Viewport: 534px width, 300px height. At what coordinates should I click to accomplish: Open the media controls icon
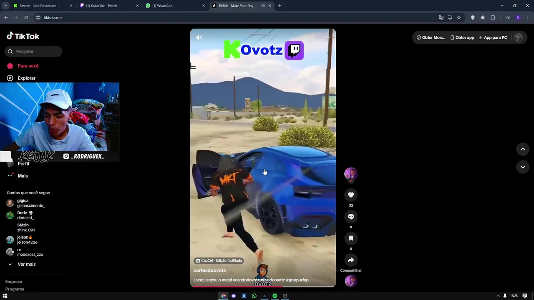pos(508,17)
